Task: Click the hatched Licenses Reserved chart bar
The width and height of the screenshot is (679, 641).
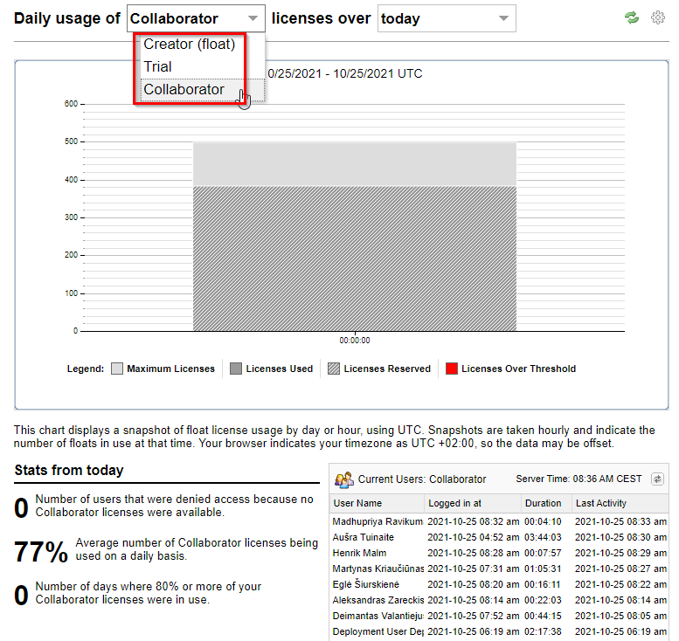Action: point(355,258)
